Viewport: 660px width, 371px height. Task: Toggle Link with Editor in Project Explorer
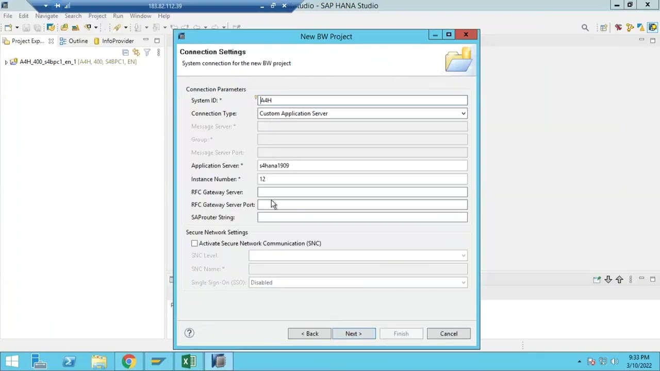pos(136,52)
